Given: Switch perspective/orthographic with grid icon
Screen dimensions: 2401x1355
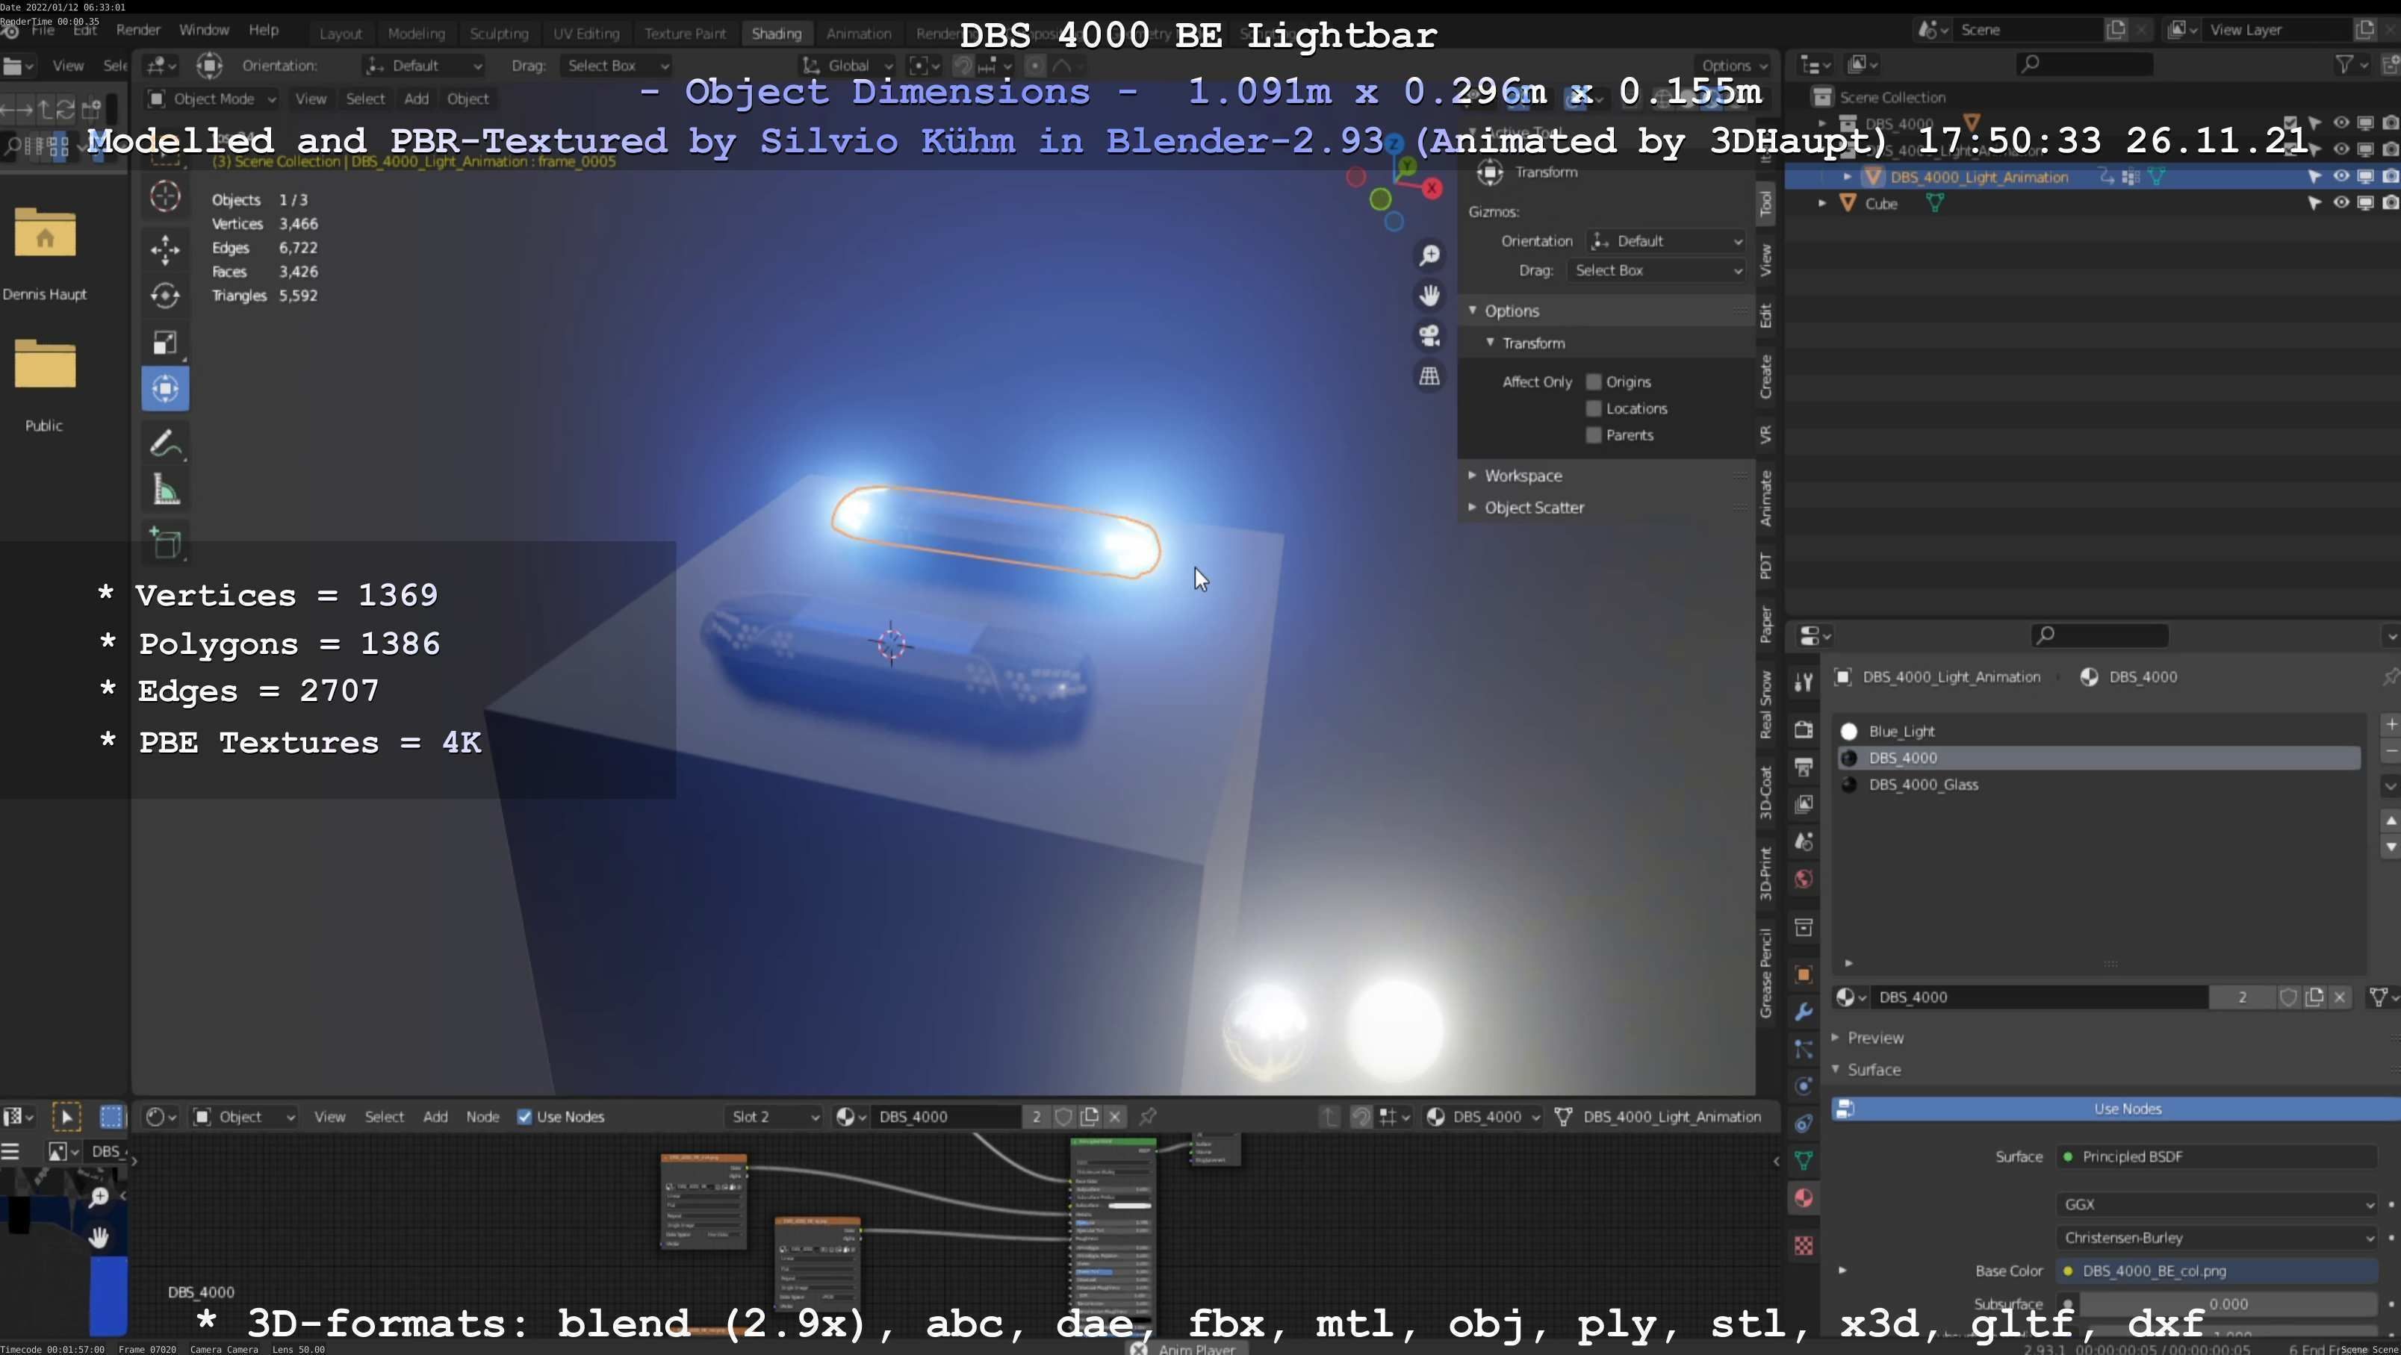Looking at the screenshot, I should click(1429, 376).
